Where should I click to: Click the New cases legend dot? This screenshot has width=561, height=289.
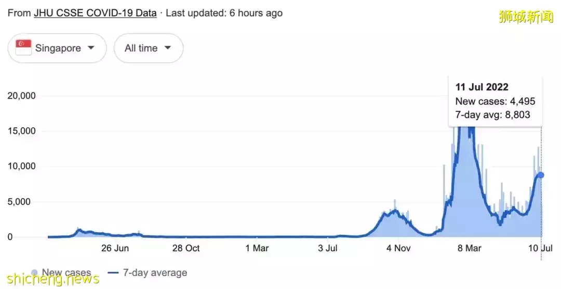34,272
